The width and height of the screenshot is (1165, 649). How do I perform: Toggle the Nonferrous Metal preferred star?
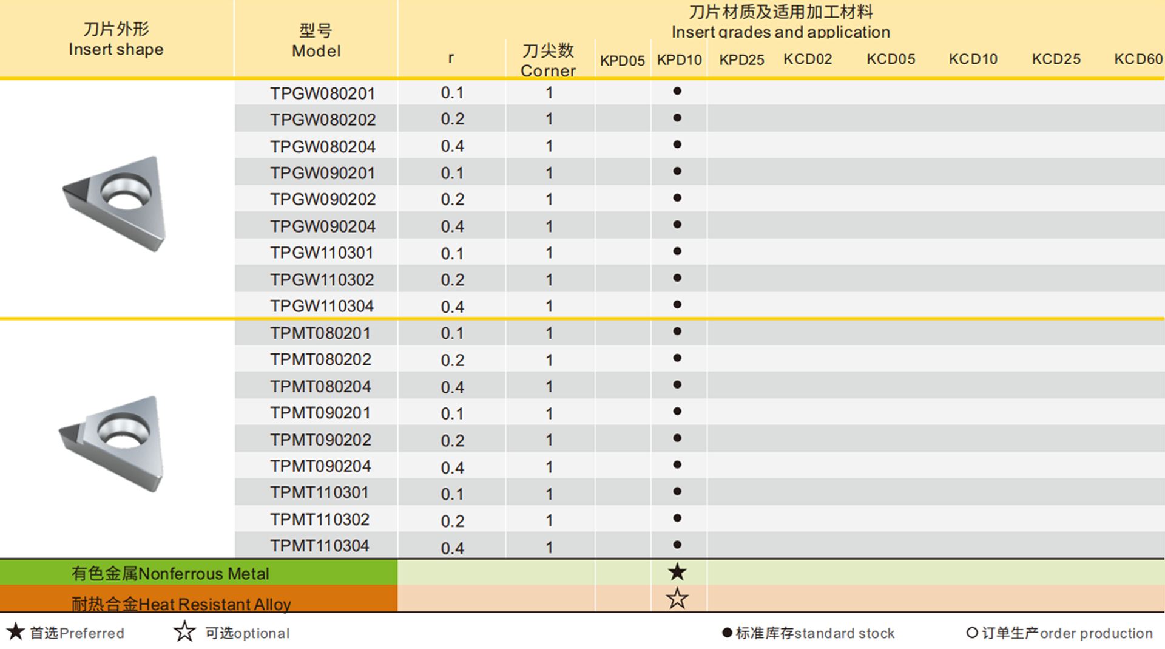tap(678, 571)
